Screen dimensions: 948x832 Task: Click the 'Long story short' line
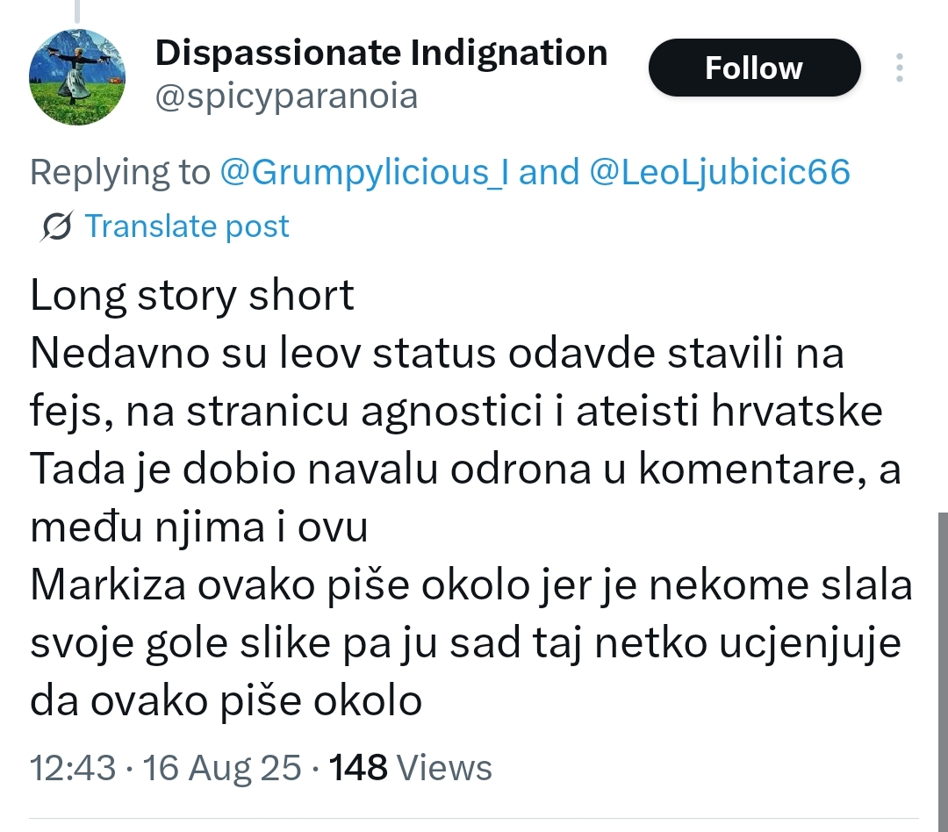pos(192,296)
